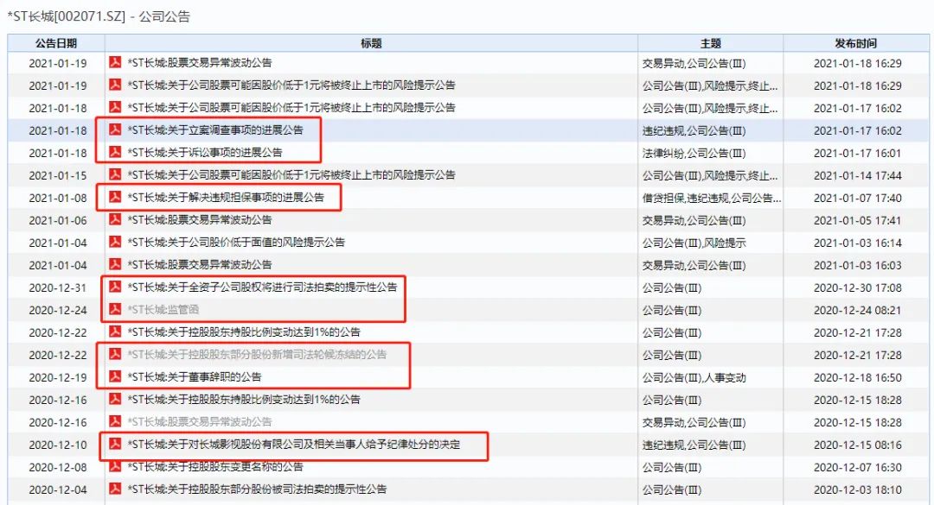Select date cell 2020-12-19
The height and width of the screenshot is (505, 934).
(x=58, y=377)
